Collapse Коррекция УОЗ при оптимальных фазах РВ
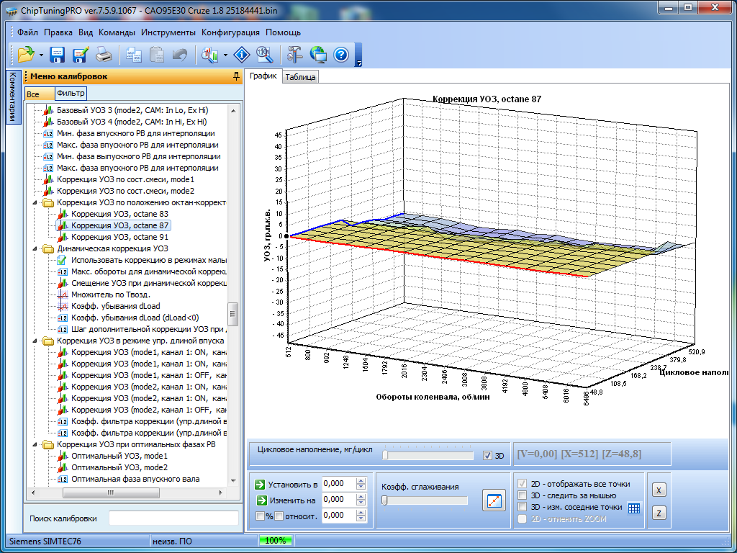The width and height of the screenshot is (737, 553). 34,444
